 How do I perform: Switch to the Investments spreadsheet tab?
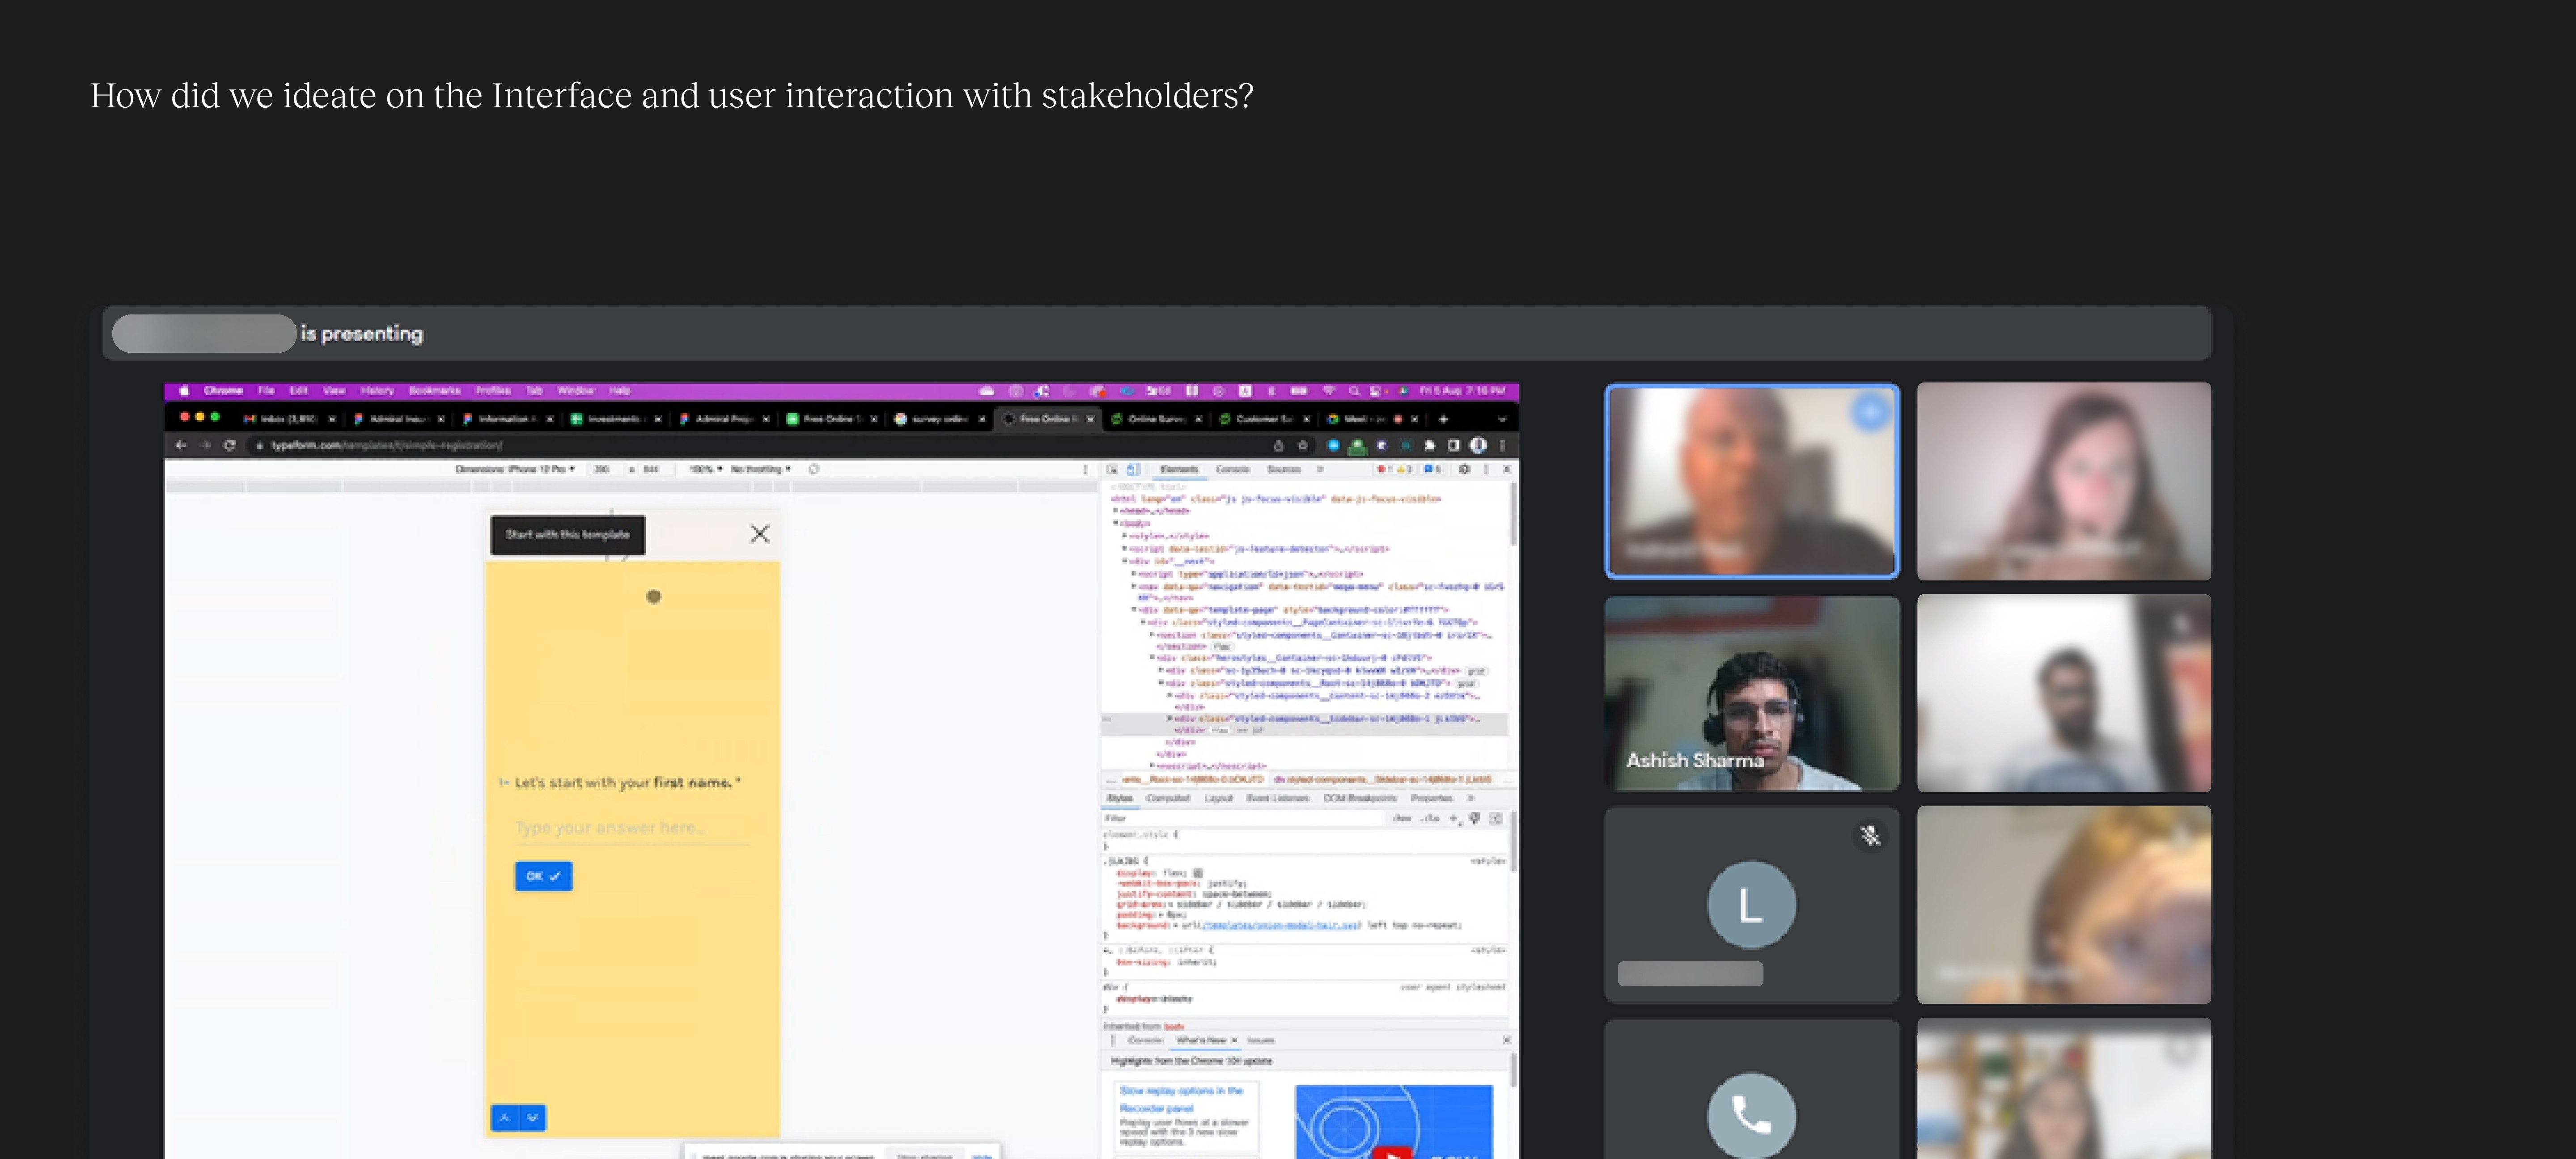pyautogui.click(x=615, y=419)
